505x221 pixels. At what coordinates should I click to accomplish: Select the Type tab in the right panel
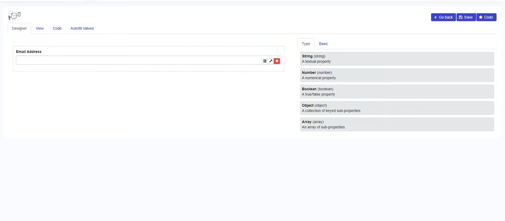click(306, 44)
